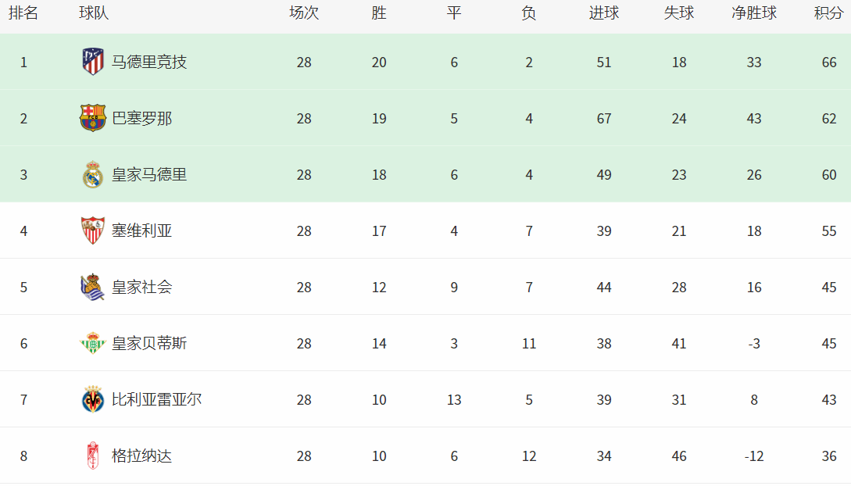This screenshot has width=851, height=486.
Task: Open the 比利亚雷亚尔 team name
Action: (x=157, y=400)
